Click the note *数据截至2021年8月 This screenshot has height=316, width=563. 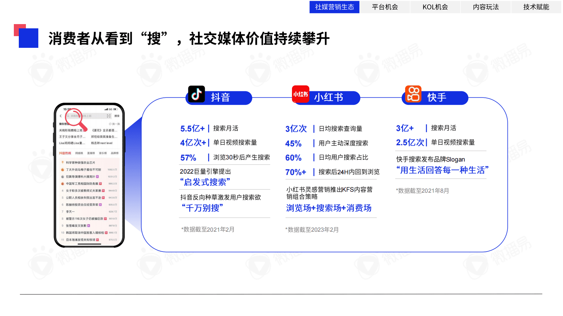pos(423,191)
